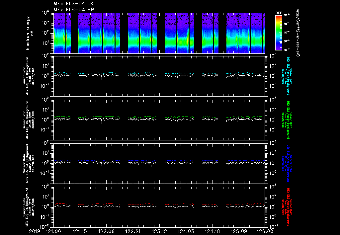Click the "124:03" time axis label
This screenshot has width=340, height=235.
click(186, 231)
